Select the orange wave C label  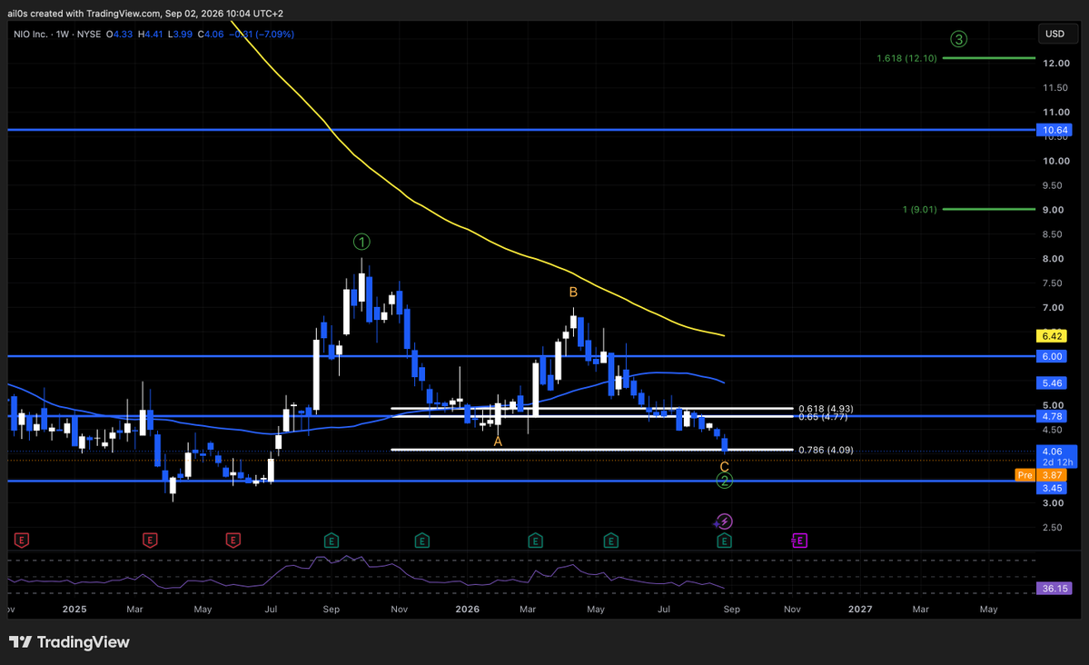pos(725,467)
